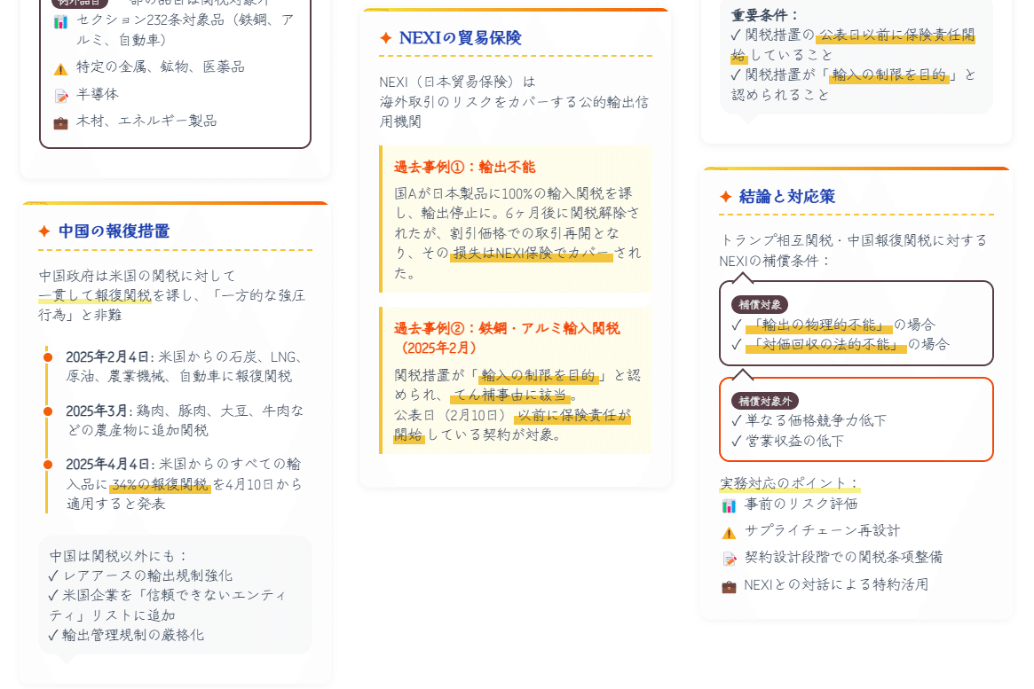Click the memo icon next to 半導体
1034x689 pixels.
(x=60, y=96)
